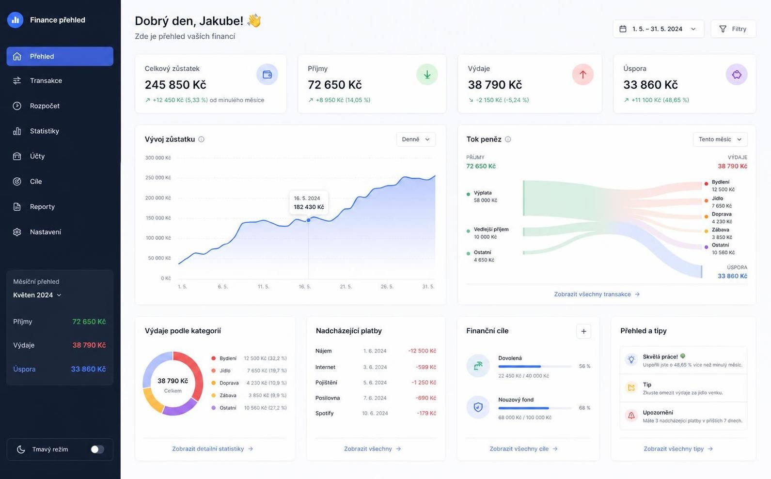Click the purple piggy bank icon in Úspora card
Screen dimensions: 771x479
[737, 75]
